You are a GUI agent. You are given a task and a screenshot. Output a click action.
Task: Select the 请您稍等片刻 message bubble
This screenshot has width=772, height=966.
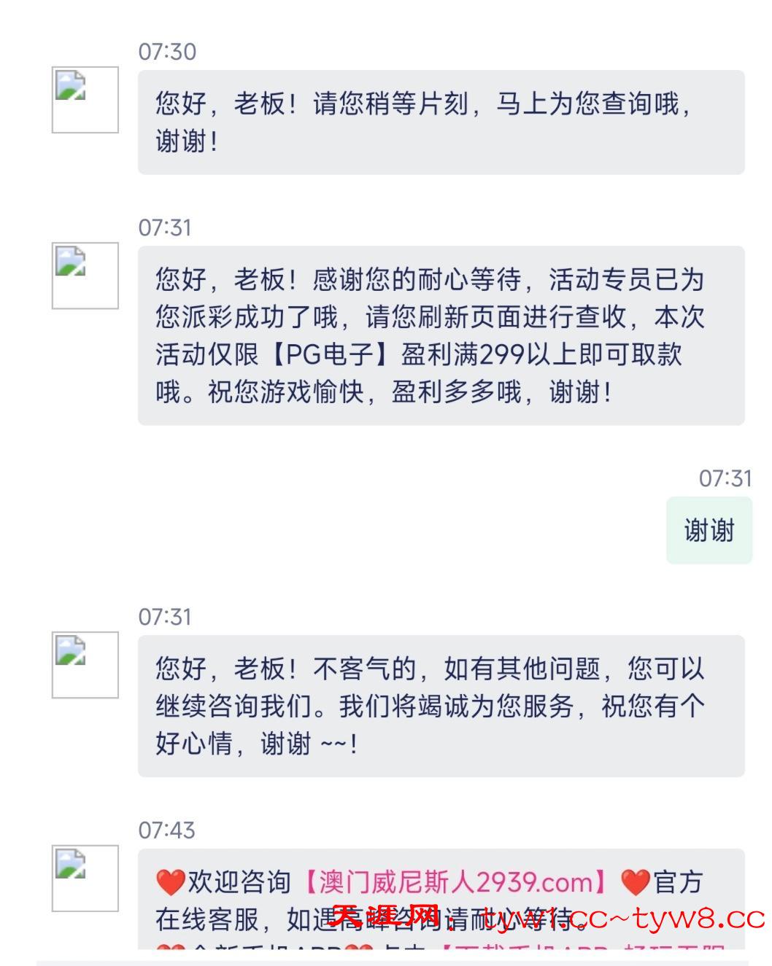point(441,122)
